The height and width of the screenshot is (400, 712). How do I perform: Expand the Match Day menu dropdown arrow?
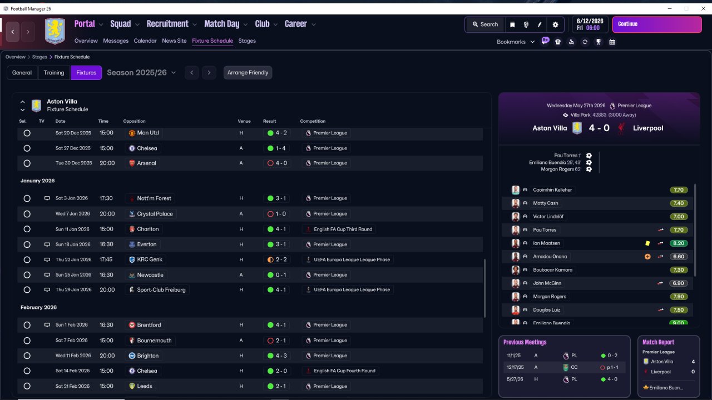245,24
